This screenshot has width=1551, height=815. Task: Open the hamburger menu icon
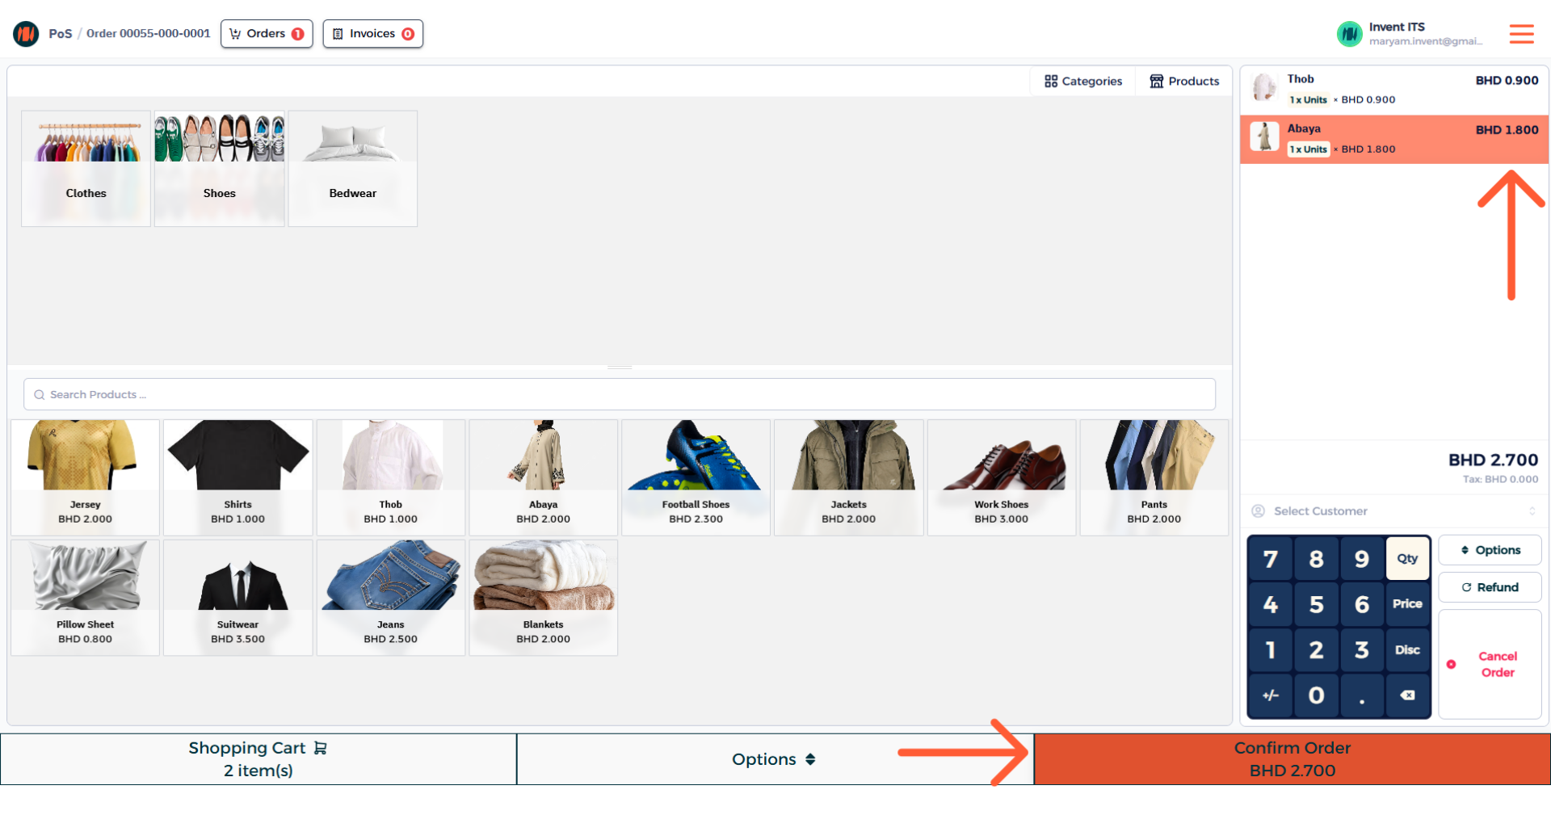(1521, 34)
